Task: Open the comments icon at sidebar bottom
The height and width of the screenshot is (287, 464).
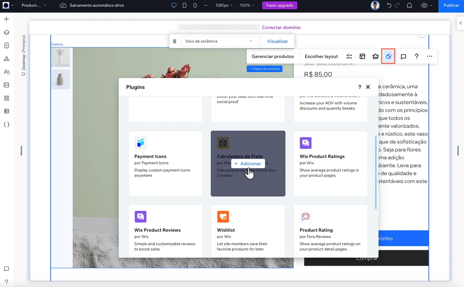Action: coord(7,269)
